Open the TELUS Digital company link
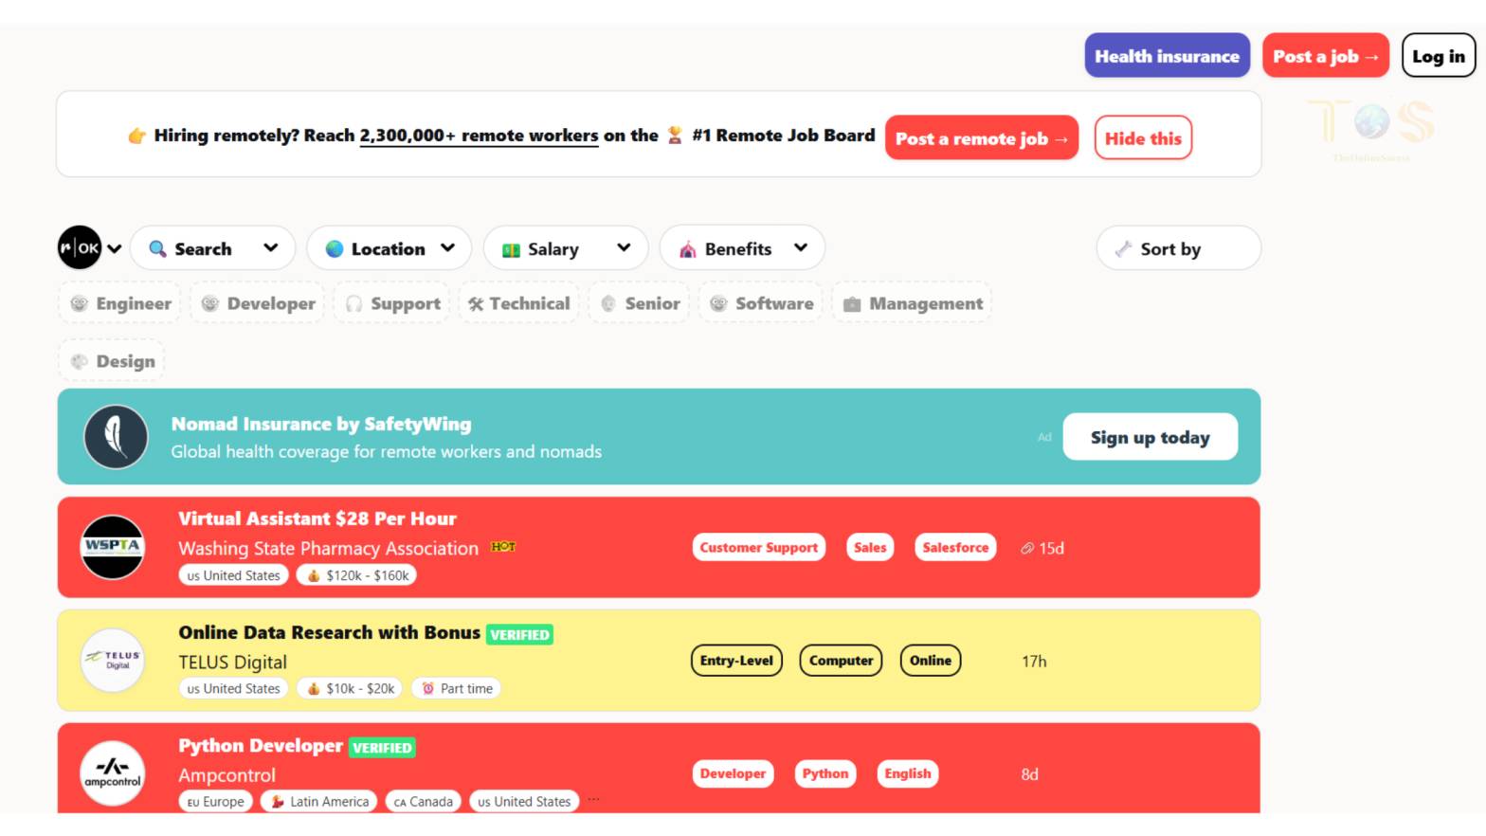Screen dimensions: 1486x836 click(233, 662)
